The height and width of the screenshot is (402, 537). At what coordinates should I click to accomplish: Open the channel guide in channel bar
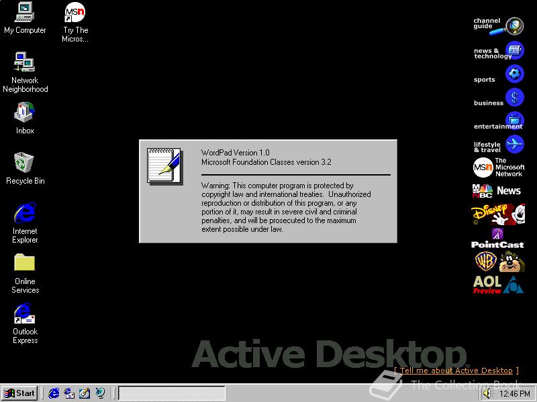click(498, 26)
